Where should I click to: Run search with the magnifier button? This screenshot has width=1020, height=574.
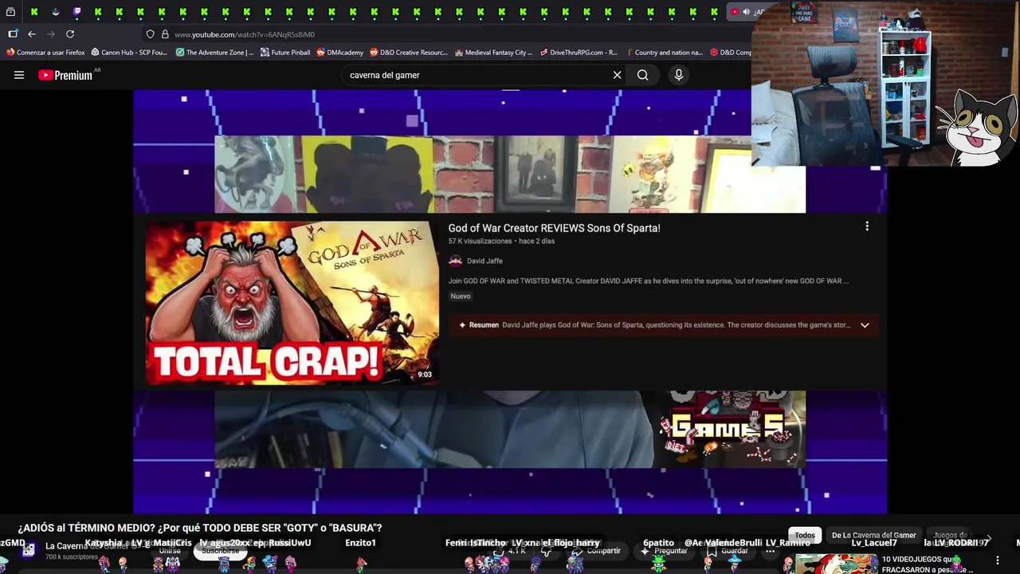point(643,75)
